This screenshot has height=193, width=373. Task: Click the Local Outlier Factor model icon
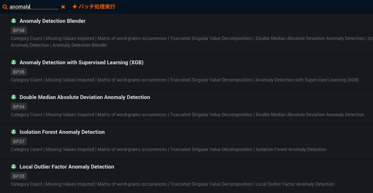click(x=14, y=166)
